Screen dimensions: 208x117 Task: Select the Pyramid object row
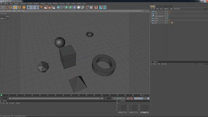point(156,18)
